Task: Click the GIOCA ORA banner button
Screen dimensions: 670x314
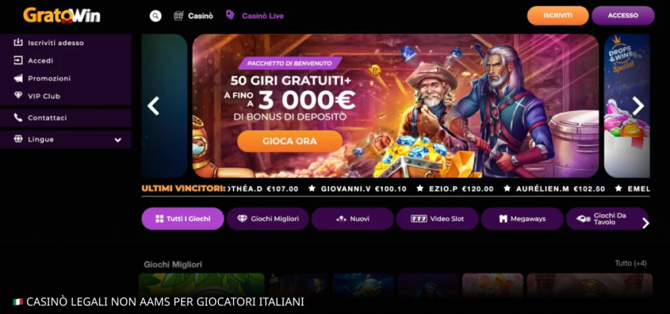Action: [290, 141]
